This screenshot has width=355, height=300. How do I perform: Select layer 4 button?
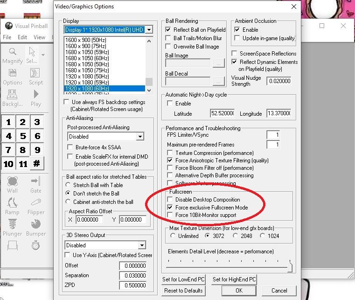click(8, 136)
